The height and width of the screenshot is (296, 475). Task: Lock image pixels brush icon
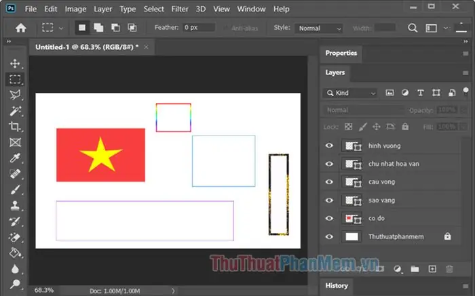[x=362, y=127]
